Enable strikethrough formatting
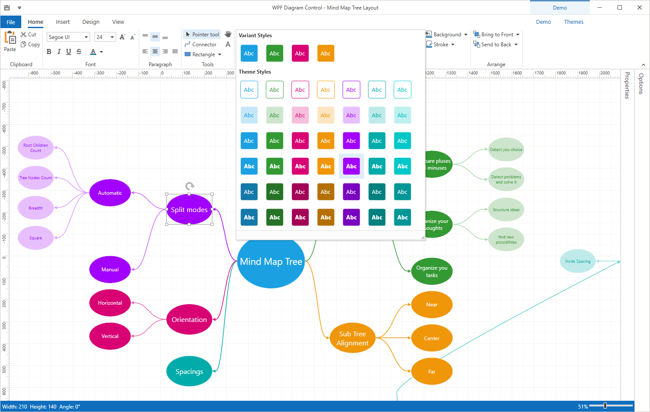 [x=79, y=51]
